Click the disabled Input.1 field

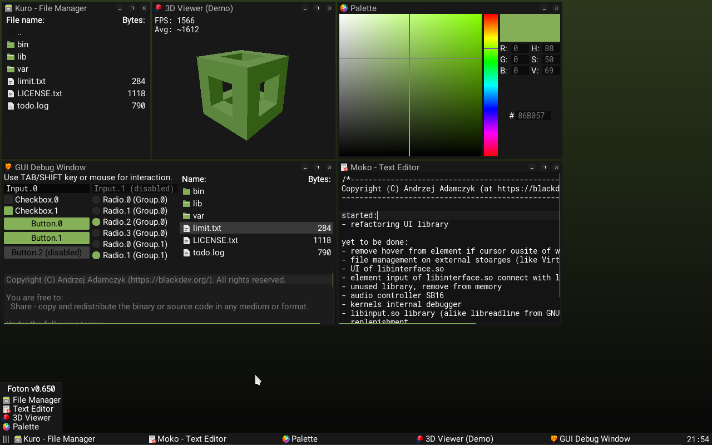click(134, 189)
